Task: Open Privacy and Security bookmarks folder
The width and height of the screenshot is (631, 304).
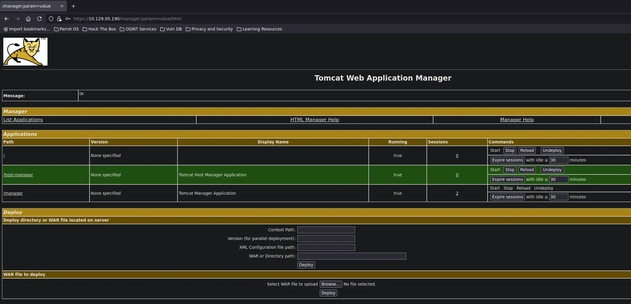Action: 209,29
